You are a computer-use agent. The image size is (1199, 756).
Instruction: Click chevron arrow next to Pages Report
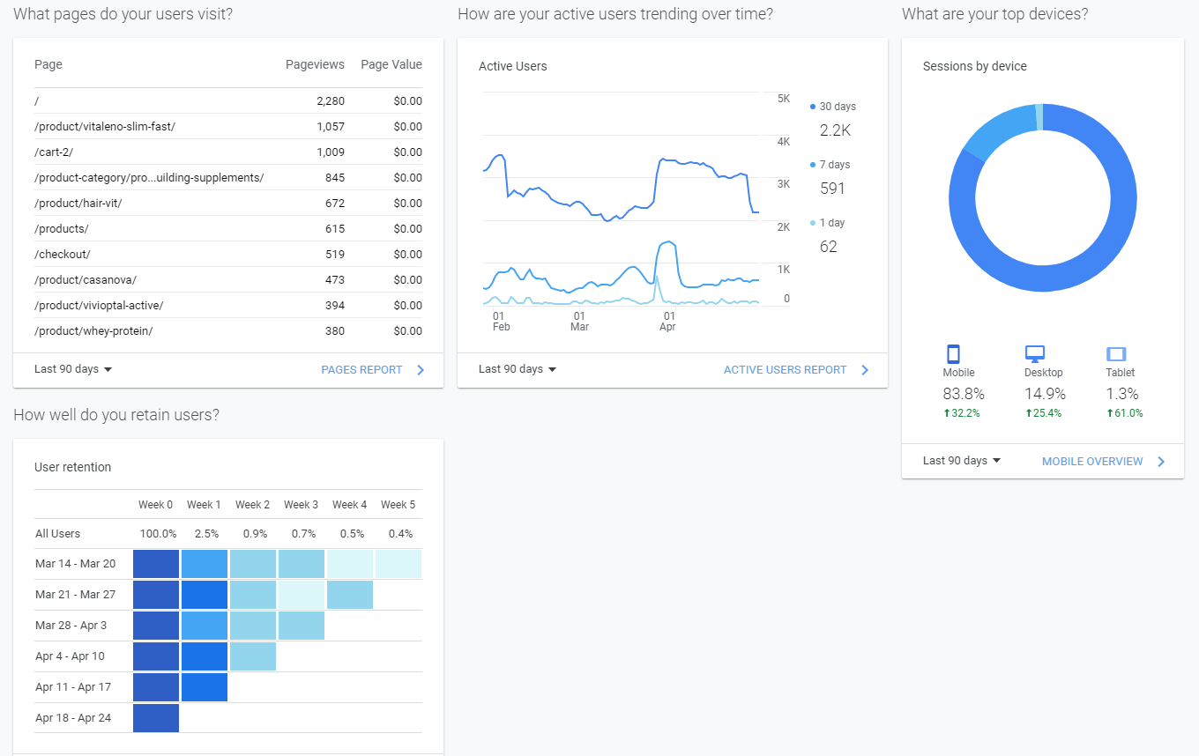(421, 370)
